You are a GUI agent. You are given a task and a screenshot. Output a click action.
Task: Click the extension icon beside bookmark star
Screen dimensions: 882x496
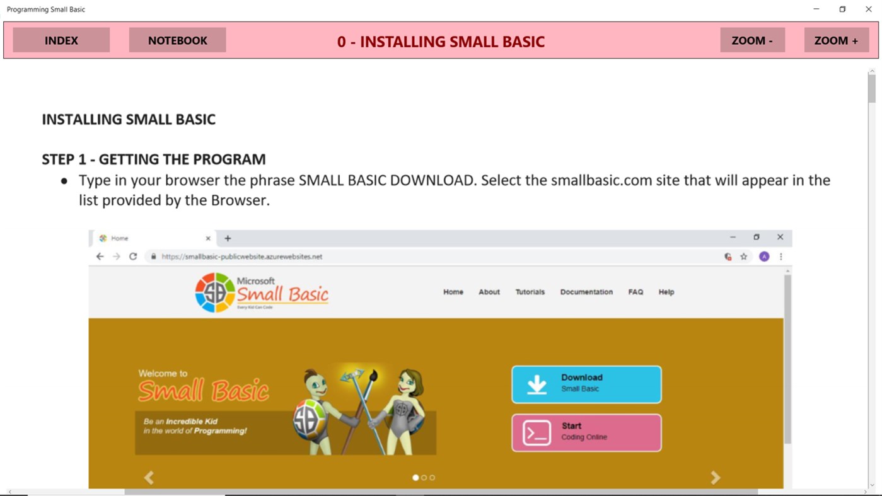pyautogui.click(x=728, y=257)
